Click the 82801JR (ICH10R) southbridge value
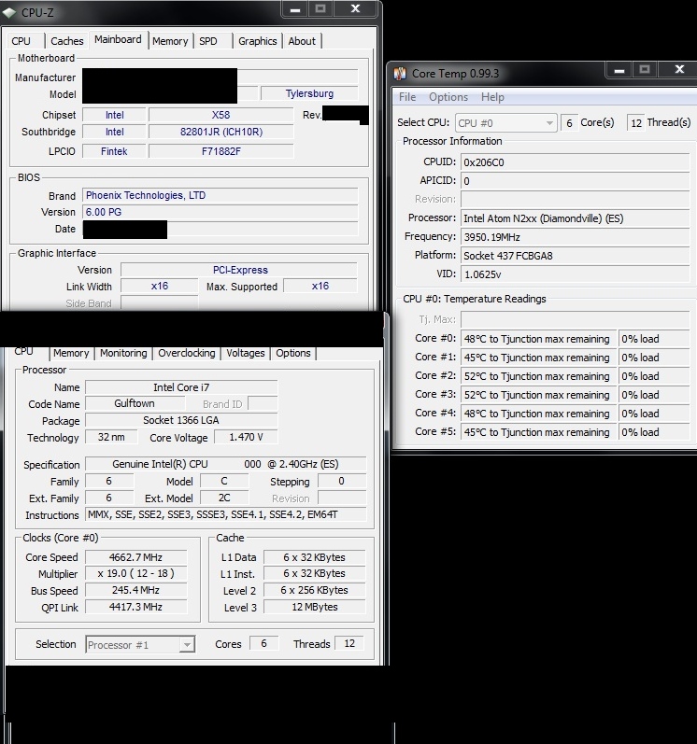 220,132
